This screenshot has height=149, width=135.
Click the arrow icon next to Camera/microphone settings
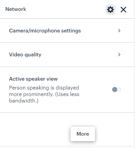coord(119,31)
